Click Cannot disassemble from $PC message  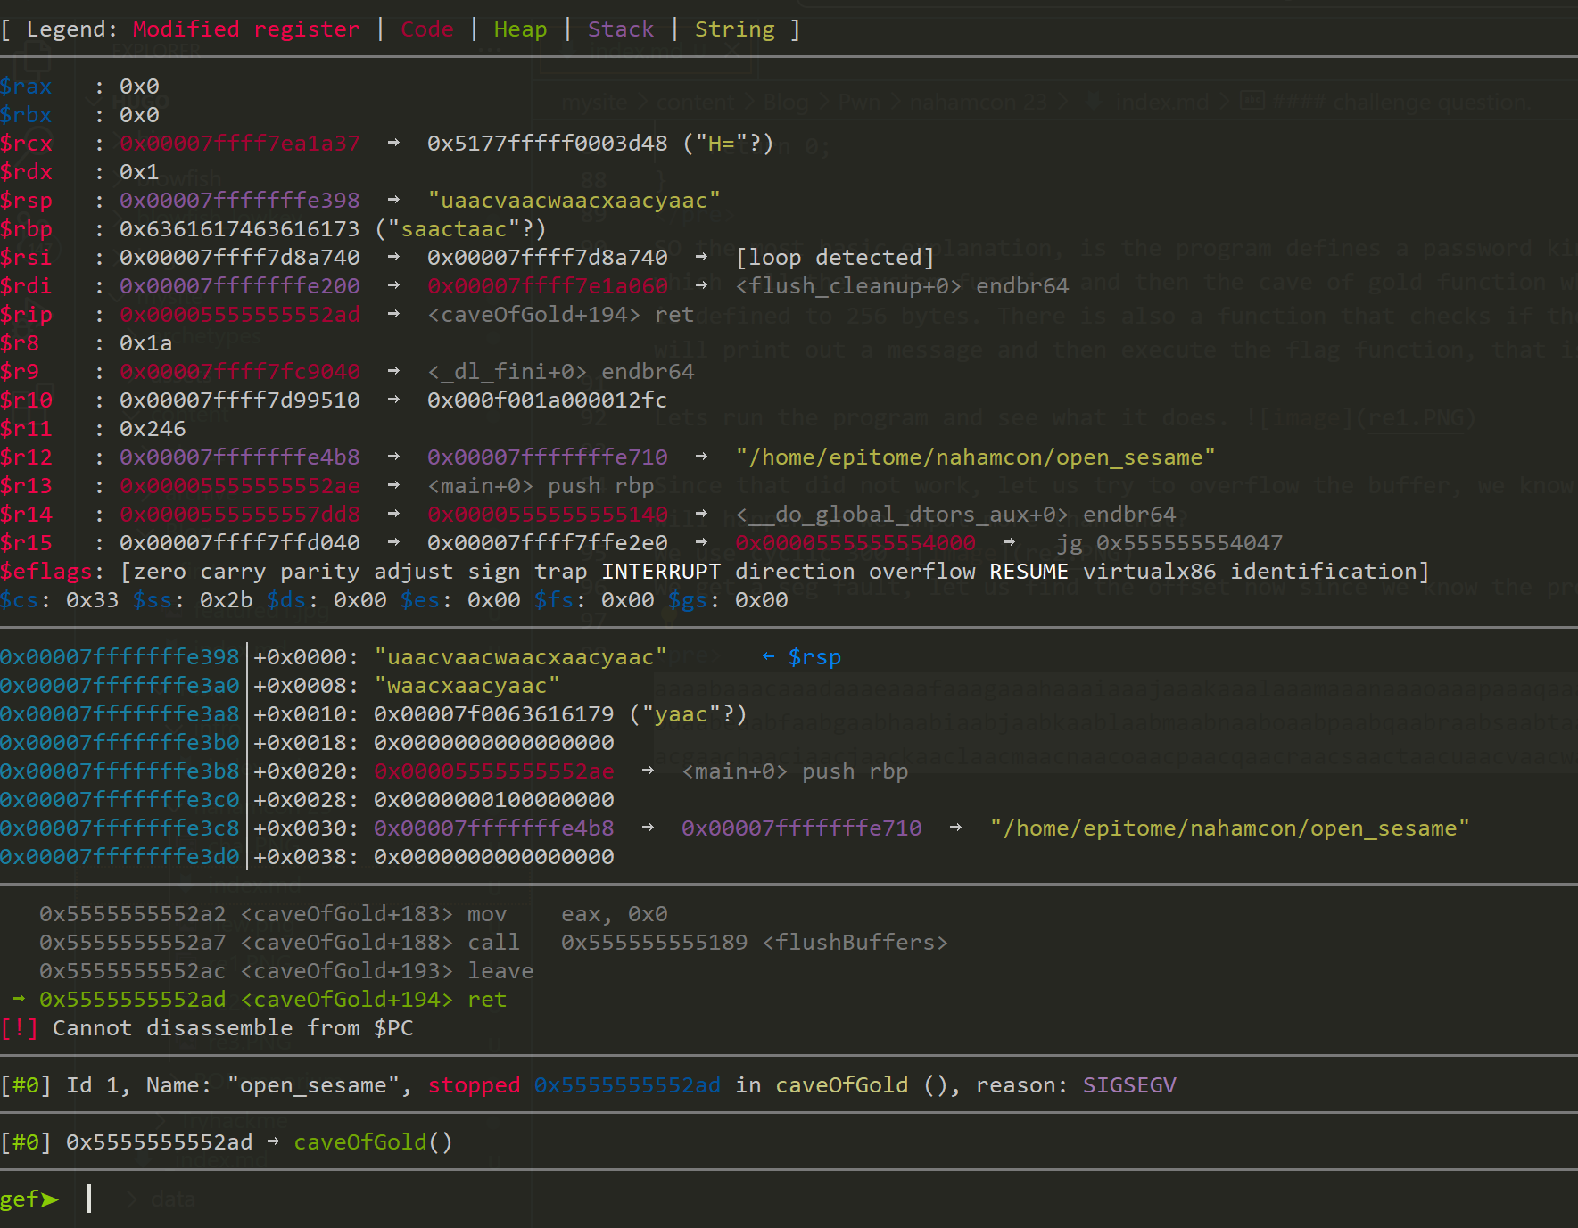pos(233,1028)
